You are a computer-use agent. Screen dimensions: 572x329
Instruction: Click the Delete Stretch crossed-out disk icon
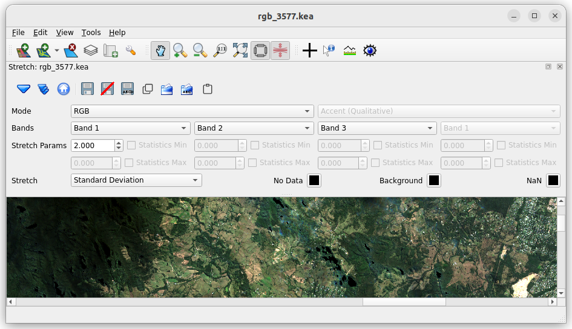[107, 90]
